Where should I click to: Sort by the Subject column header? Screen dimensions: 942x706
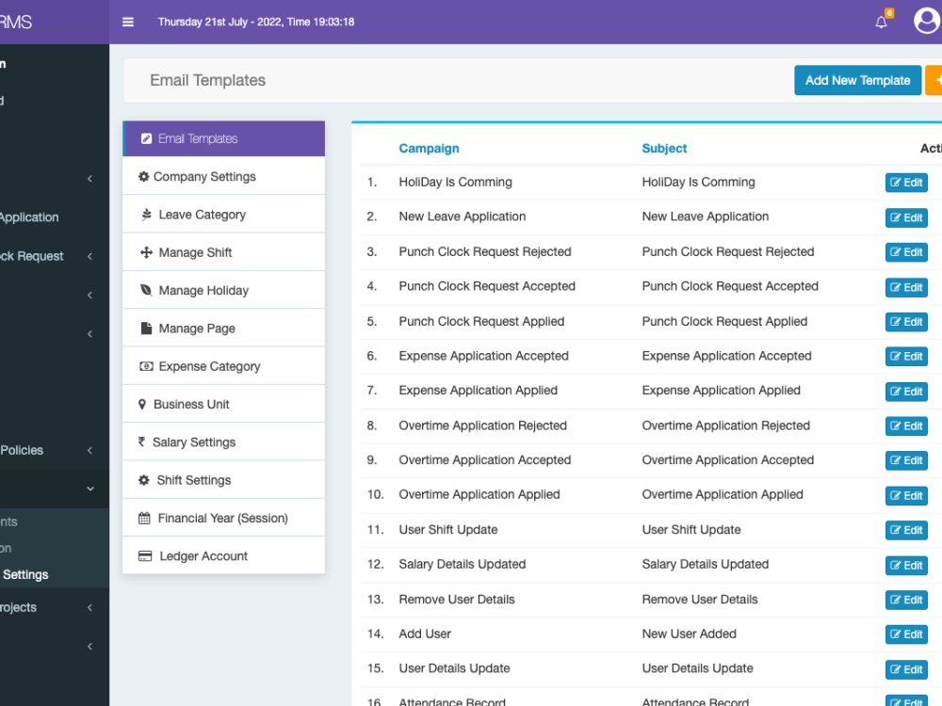(x=664, y=149)
